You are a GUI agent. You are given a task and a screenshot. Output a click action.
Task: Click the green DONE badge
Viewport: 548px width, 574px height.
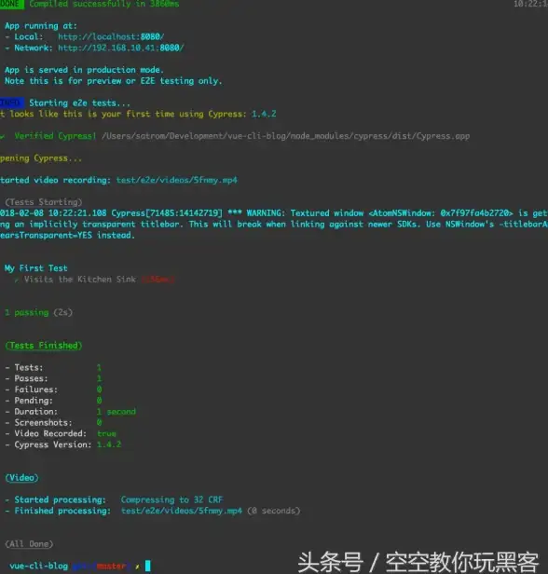(11, 4)
